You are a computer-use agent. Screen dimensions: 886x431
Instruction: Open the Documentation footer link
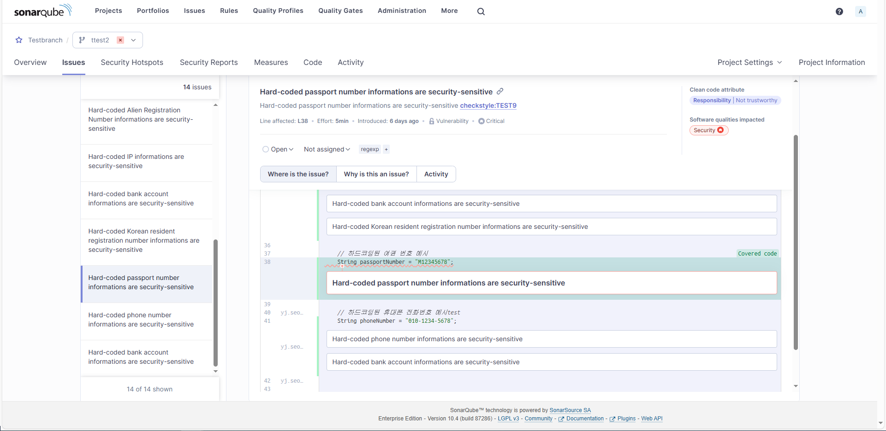click(x=581, y=419)
